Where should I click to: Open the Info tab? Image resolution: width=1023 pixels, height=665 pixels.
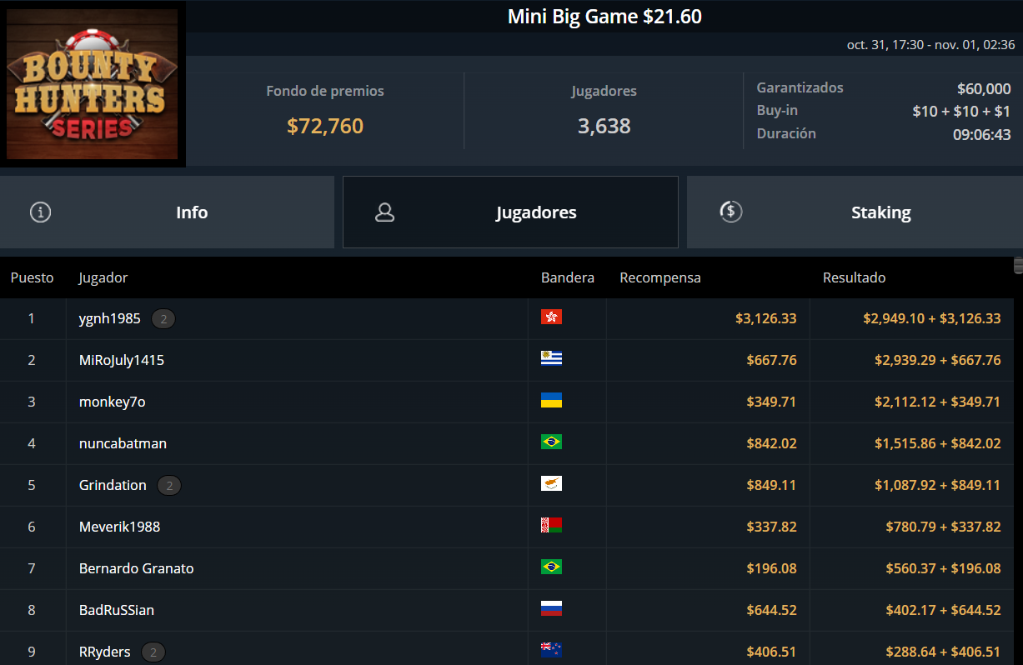167,212
